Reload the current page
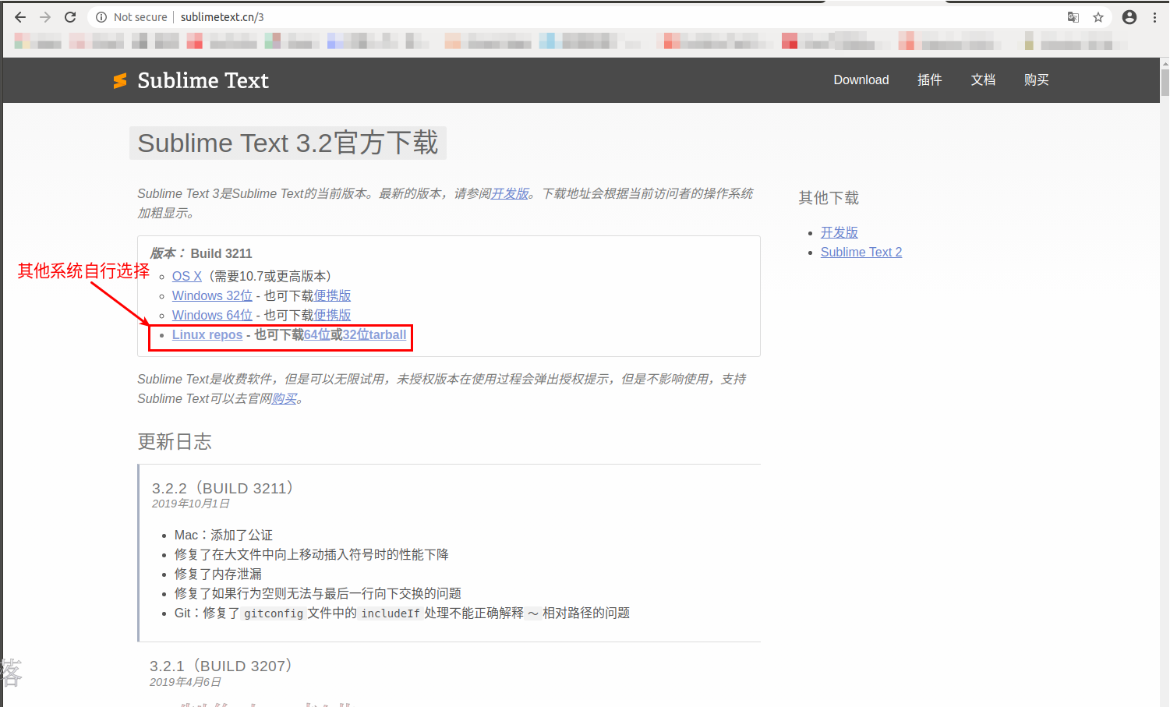Screen dimensions: 1170x707 [x=69, y=16]
